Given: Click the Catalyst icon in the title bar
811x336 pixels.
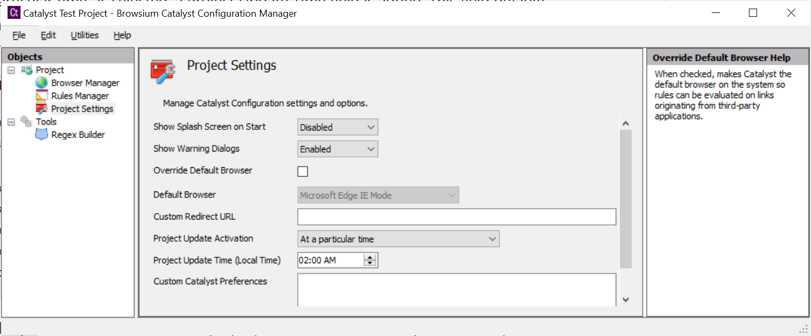Looking at the screenshot, I should point(13,12).
